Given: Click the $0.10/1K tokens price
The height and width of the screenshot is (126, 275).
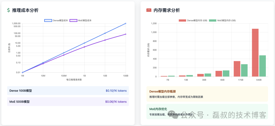Looking at the screenshot, I should click(x=116, y=91).
